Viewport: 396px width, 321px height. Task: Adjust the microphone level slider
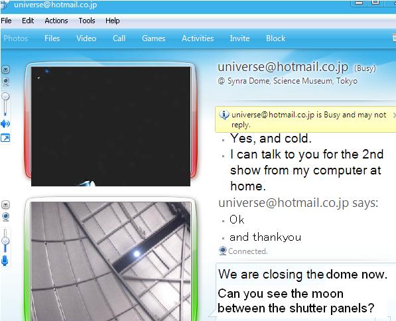pos(5,241)
